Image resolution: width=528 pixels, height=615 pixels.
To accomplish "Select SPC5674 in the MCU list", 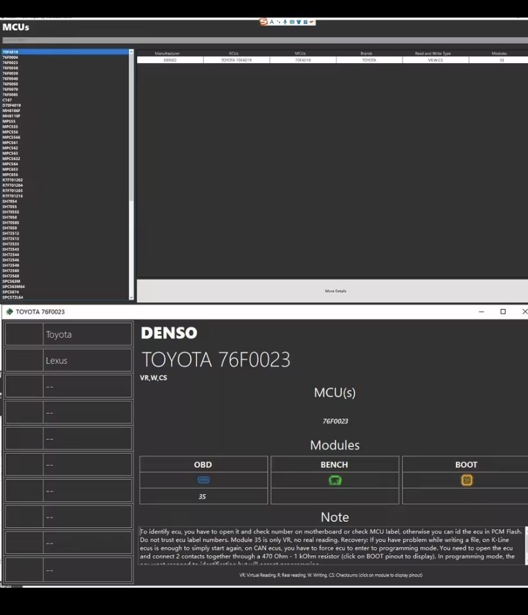I will click(10, 292).
